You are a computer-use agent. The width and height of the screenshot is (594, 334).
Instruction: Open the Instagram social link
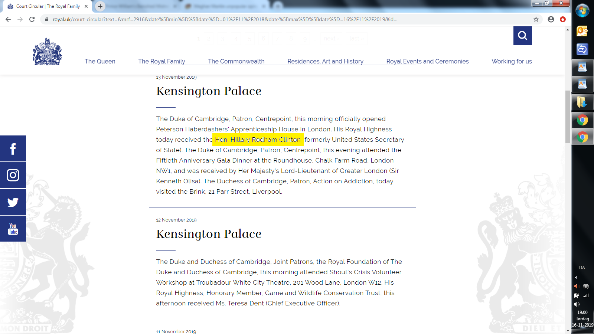pyautogui.click(x=13, y=175)
